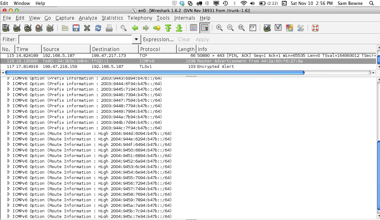
Task: Expand Route Information 2004:945b:7c94:b47b::/64 option
Action: tap(9, 211)
